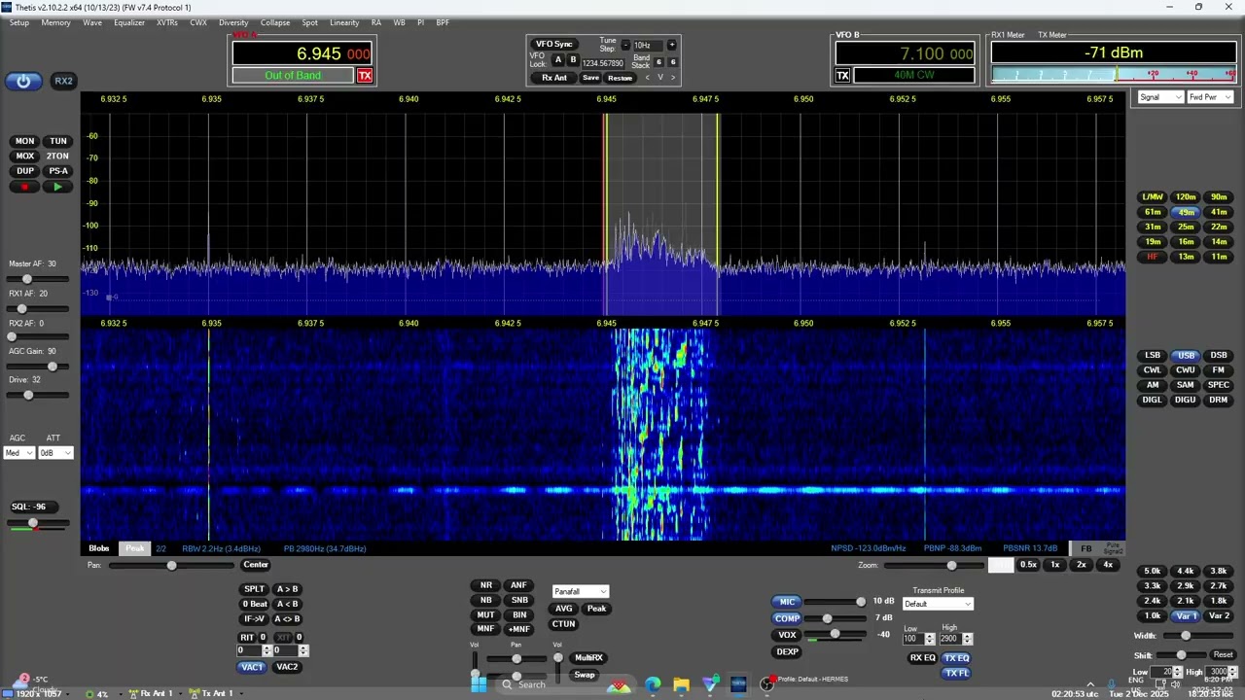Decrease tune step with minus button
Viewport: 1245px width, 700px height.
tap(625, 45)
